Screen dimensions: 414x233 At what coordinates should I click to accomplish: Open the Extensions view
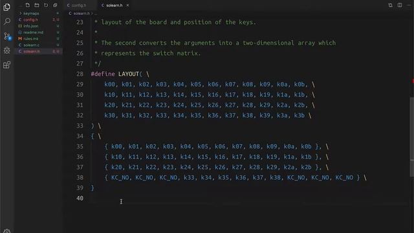7,65
